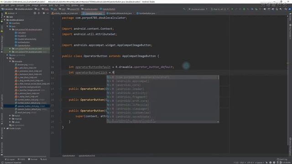Open the Pixel device selector dropdown
The width and height of the screenshot is (292, 164).
(220, 9)
